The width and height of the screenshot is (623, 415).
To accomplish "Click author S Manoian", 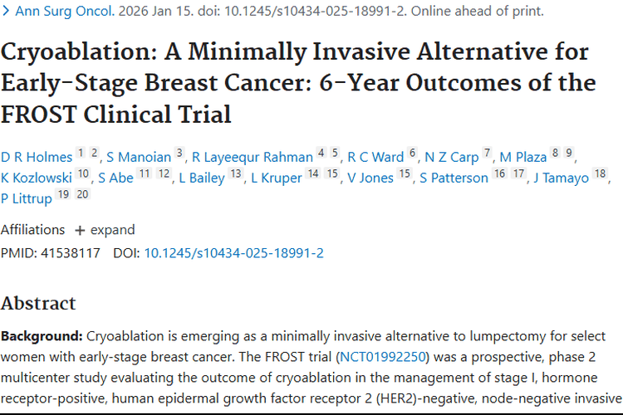I will 139,157.
